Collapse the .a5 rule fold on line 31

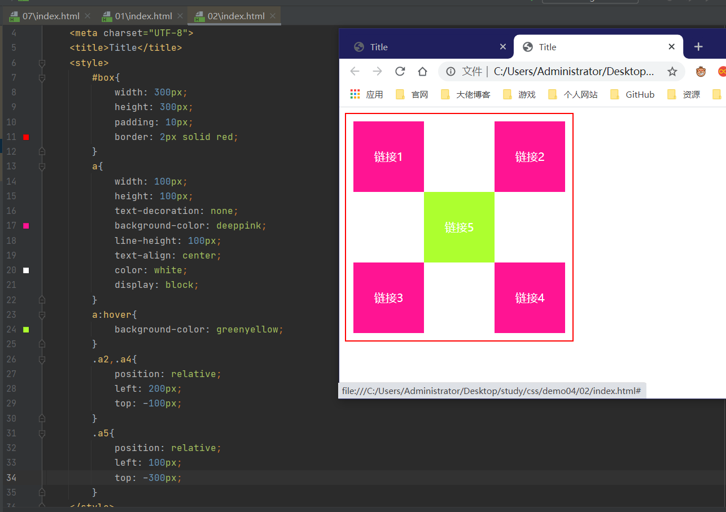pos(42,433)
